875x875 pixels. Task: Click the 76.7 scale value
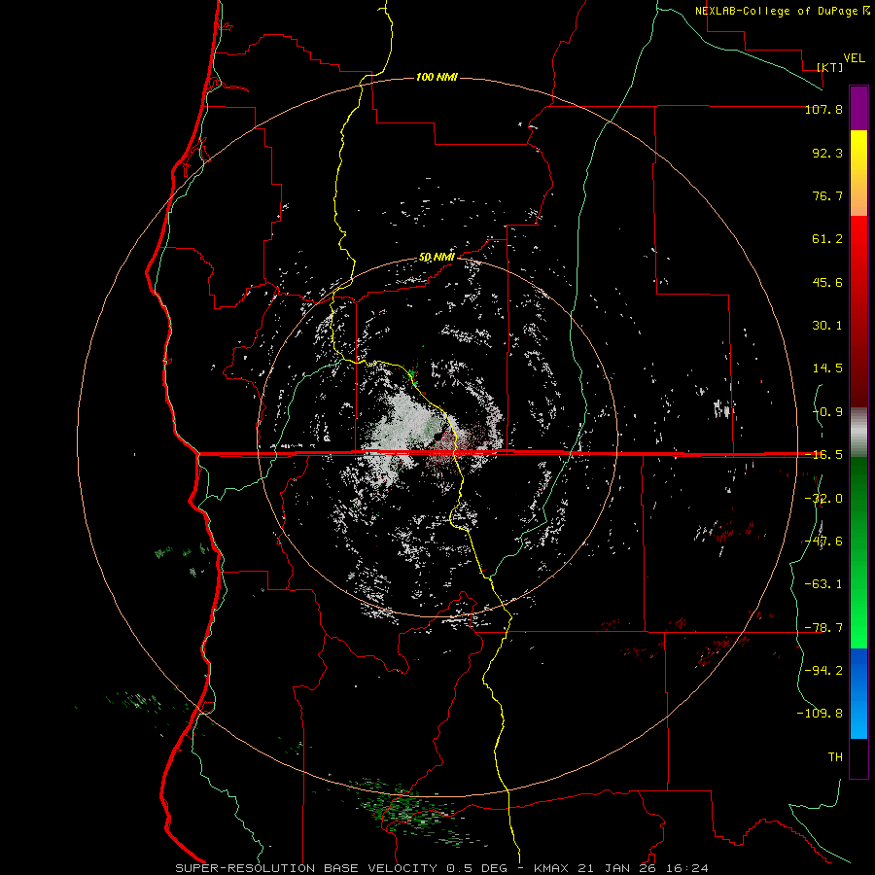click(x=827, y=195)
